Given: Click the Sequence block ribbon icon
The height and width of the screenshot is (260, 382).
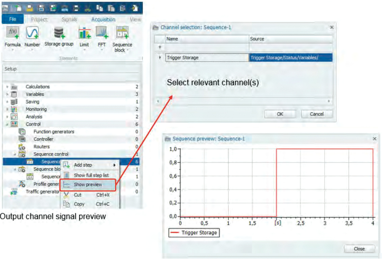Looking at the screenshot, I should click(122, 34).
